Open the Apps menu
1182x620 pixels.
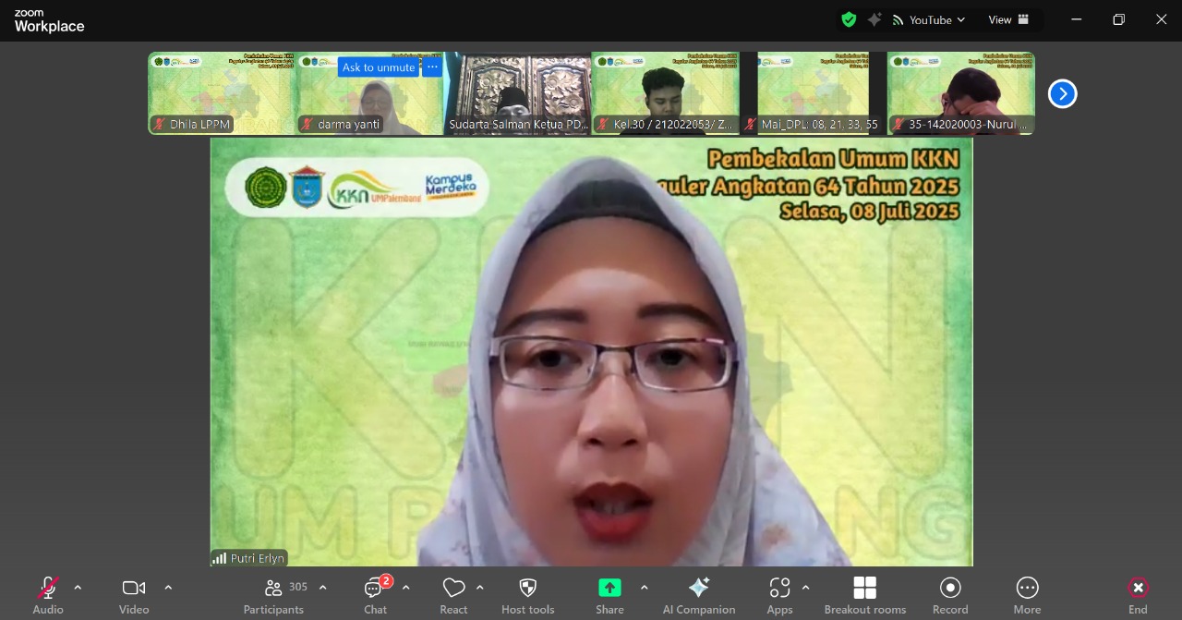coord(779,594)
